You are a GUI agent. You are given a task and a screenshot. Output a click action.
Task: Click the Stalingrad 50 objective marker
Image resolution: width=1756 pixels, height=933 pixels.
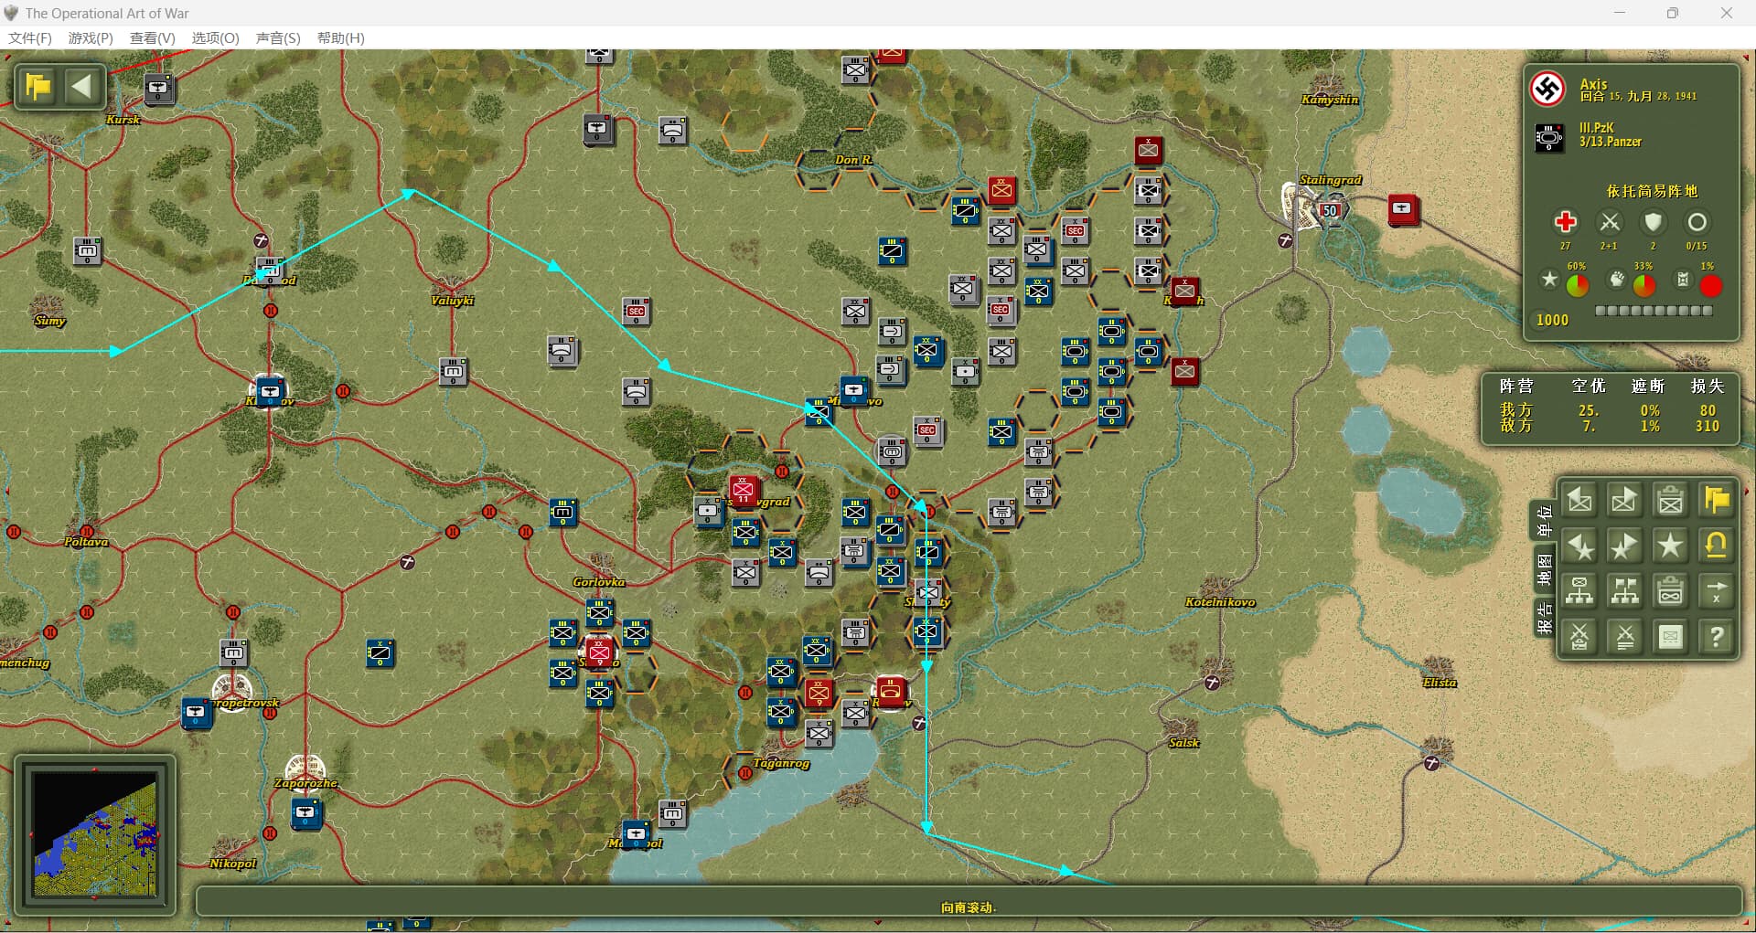point(1330,210)
